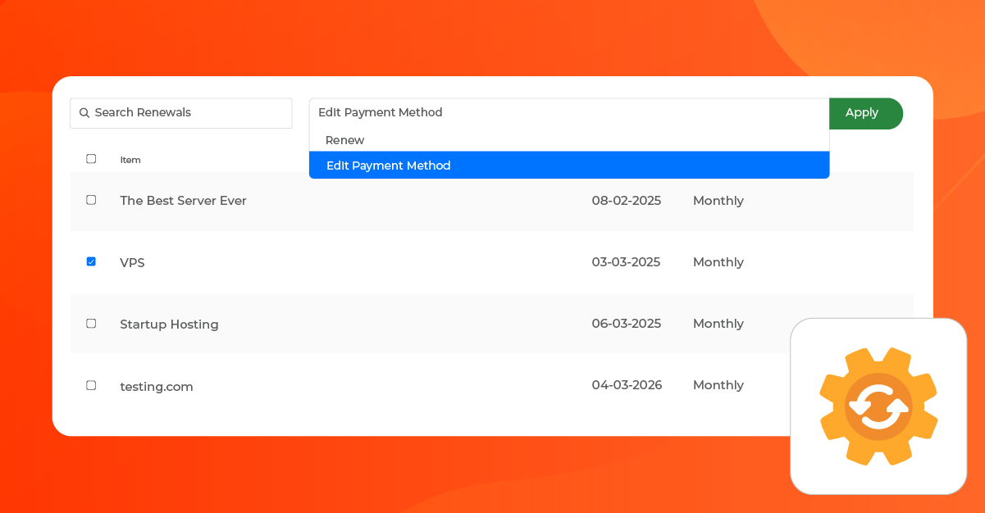The height and width of the screenshot is (513, 985).
Task: Click the orange gear renewal icon
Action: pos(878,406)
